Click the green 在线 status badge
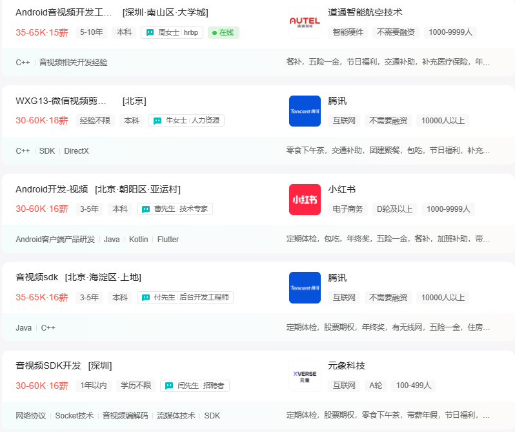The image size is (515, 432). (x=223, y=32)
